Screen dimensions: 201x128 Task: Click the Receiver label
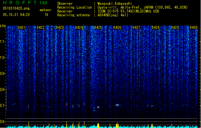coord(65,11)
